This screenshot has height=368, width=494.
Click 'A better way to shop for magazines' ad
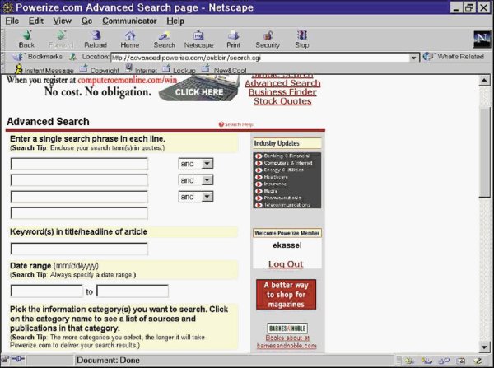coord(286,294)
